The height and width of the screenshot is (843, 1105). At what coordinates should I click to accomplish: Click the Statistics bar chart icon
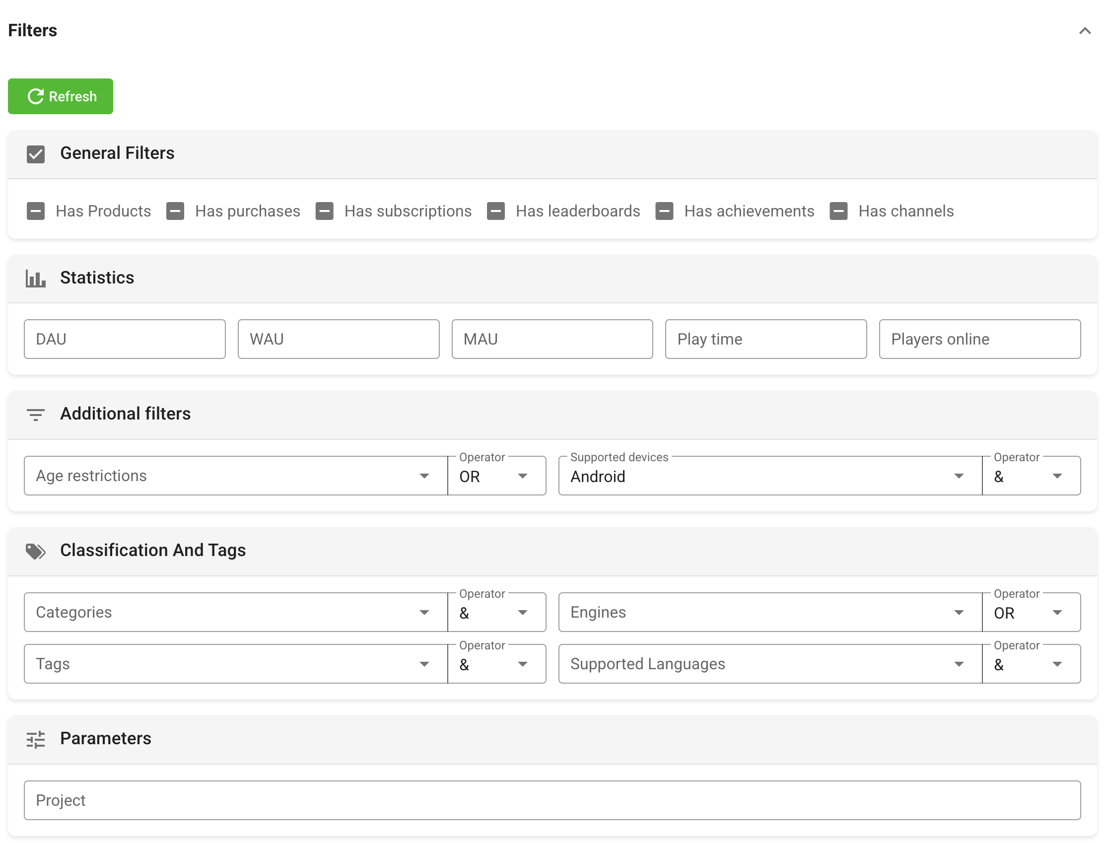pos(36,279)
